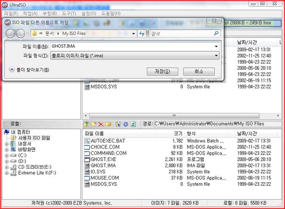
Task: Open the 도움말(H) menu
Action: click(111, 13)
